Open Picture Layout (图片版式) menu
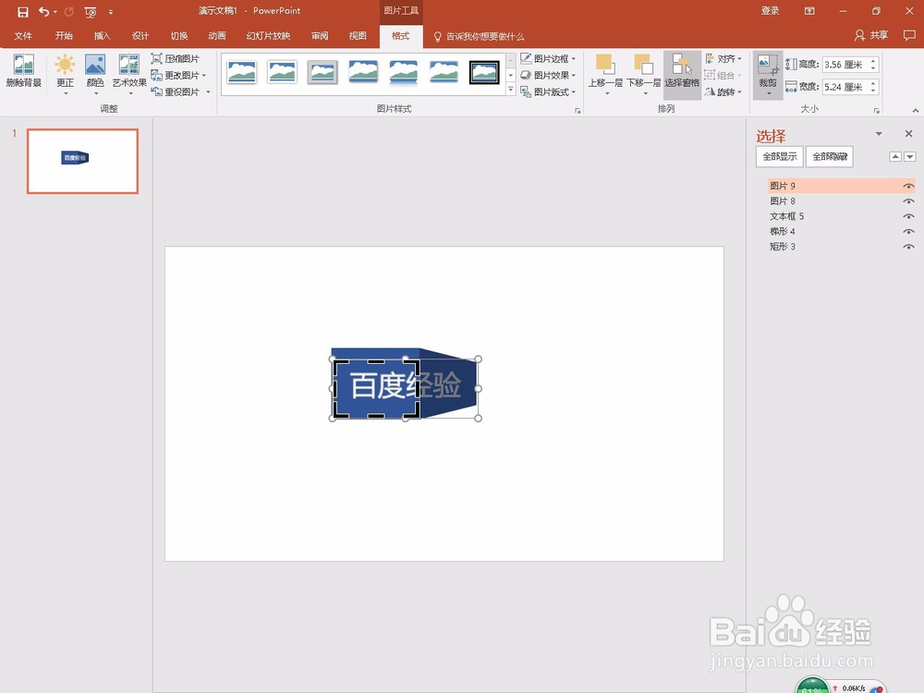Screen dimensions: 924x693 [548, 91]
